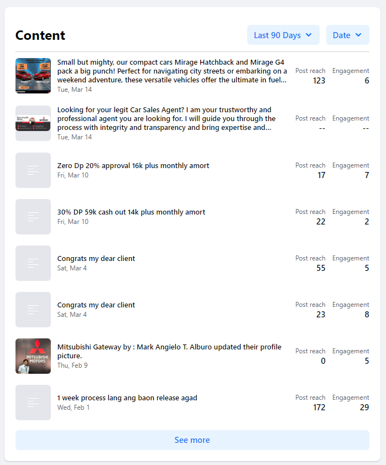Viewport: 386px width, 465px height.
Task: Click placeholder icon for 30% DP post
Action: coord(33,217)
